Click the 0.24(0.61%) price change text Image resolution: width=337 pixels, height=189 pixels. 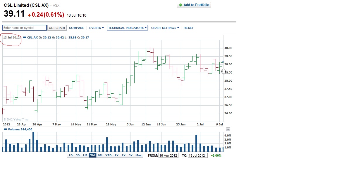pyautogui.click(x=48, y=15)
